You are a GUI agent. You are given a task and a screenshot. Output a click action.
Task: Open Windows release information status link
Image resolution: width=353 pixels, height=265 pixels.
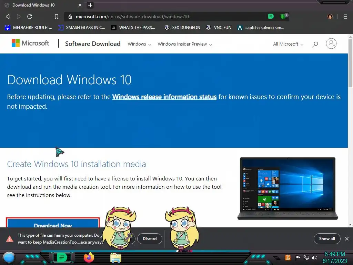(164, 97)
